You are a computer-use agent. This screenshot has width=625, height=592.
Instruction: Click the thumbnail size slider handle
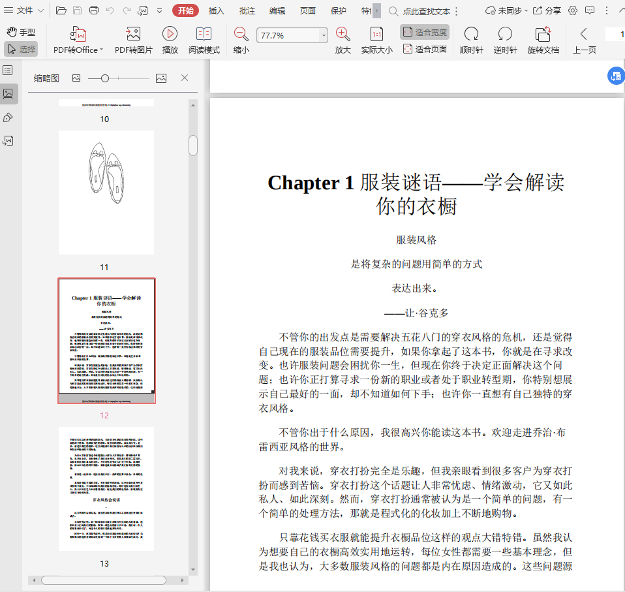(x=105, y=78)
